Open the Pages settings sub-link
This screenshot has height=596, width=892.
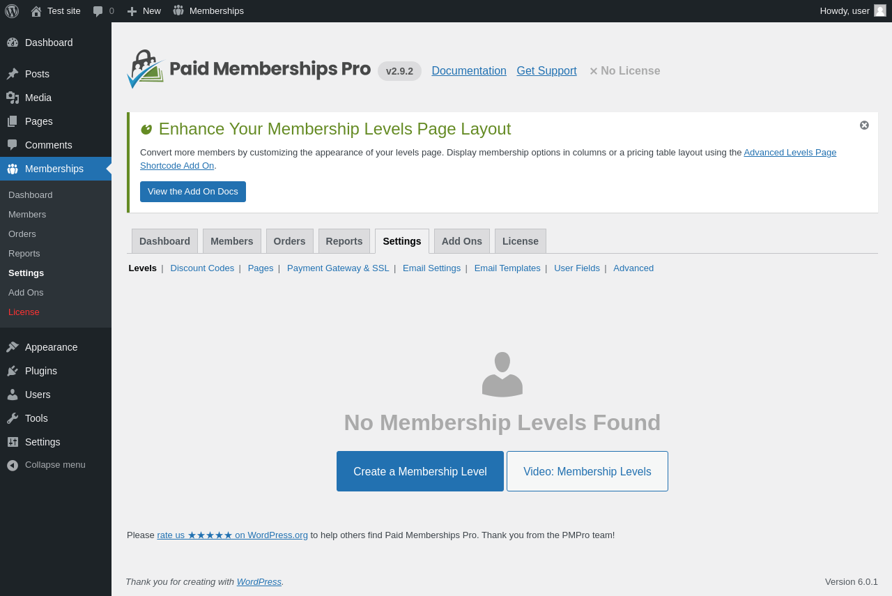pos(261,268)
